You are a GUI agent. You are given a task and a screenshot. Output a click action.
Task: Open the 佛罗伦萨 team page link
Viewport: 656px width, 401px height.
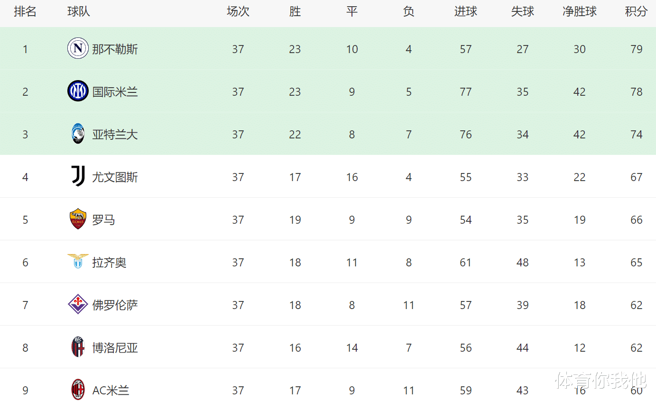pos(115,305)
